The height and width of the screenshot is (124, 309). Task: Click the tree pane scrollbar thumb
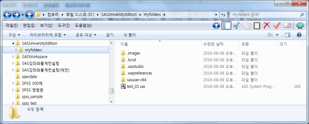pyautogui.click(x=111, y=91)
